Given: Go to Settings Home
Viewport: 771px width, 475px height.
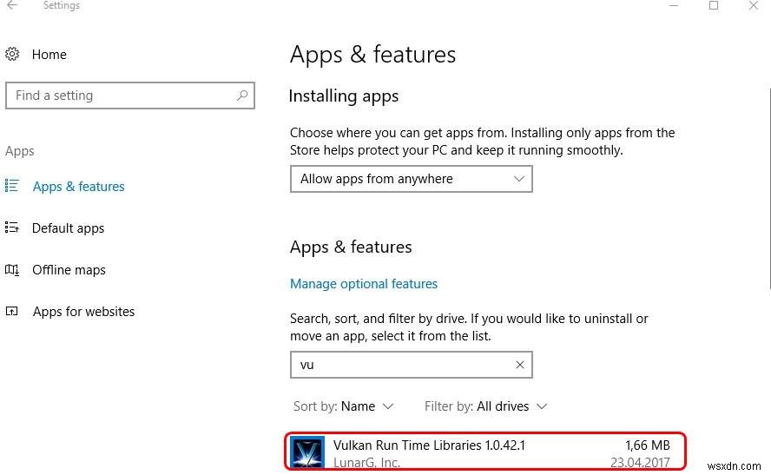Looking at the screenshot, I should pos(49,55).
